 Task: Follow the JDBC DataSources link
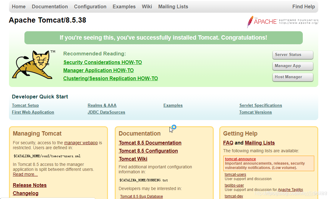106,112
